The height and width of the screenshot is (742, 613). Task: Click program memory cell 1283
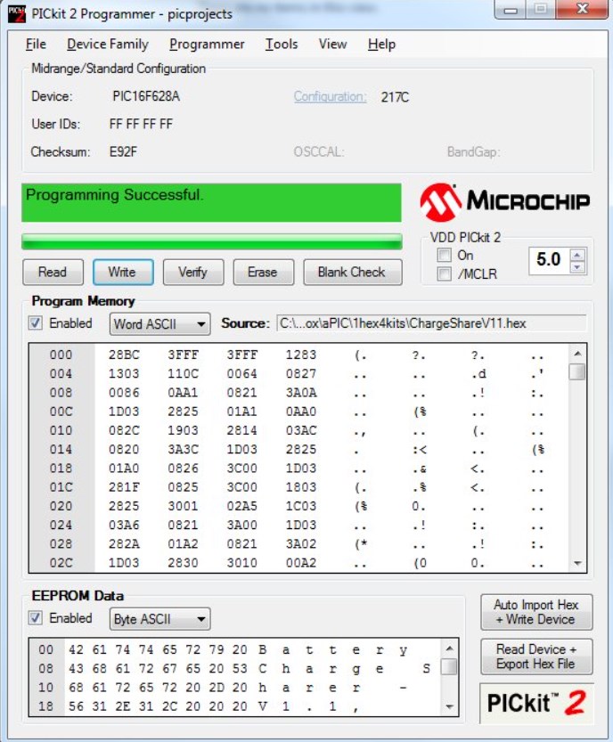tap(301, 355)
